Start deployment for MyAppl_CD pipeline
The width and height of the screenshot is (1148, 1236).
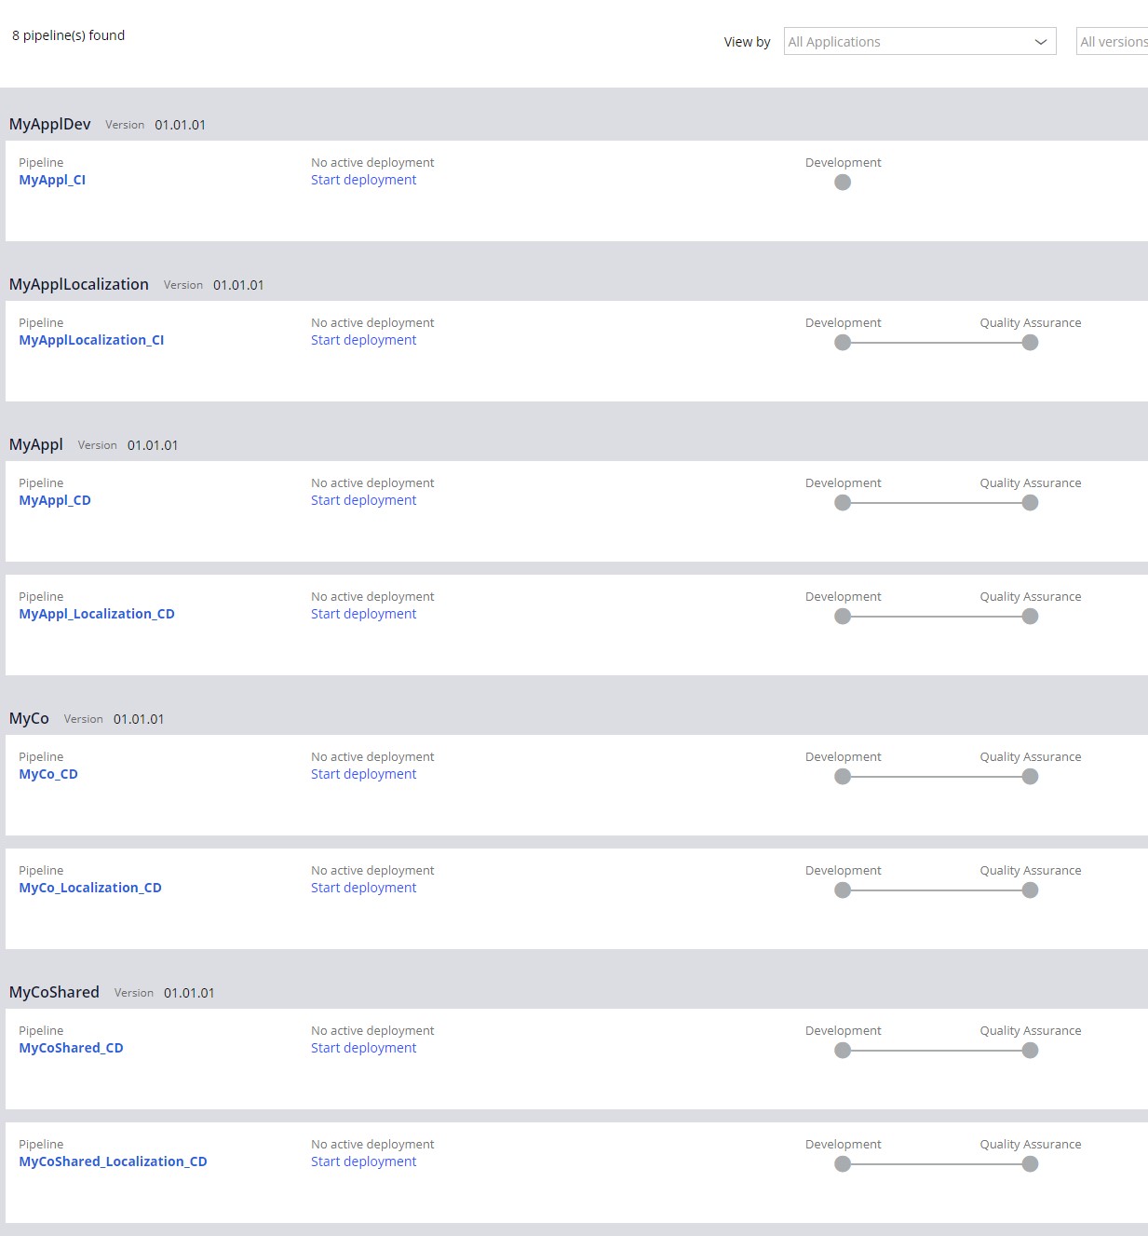click(363, 500)
